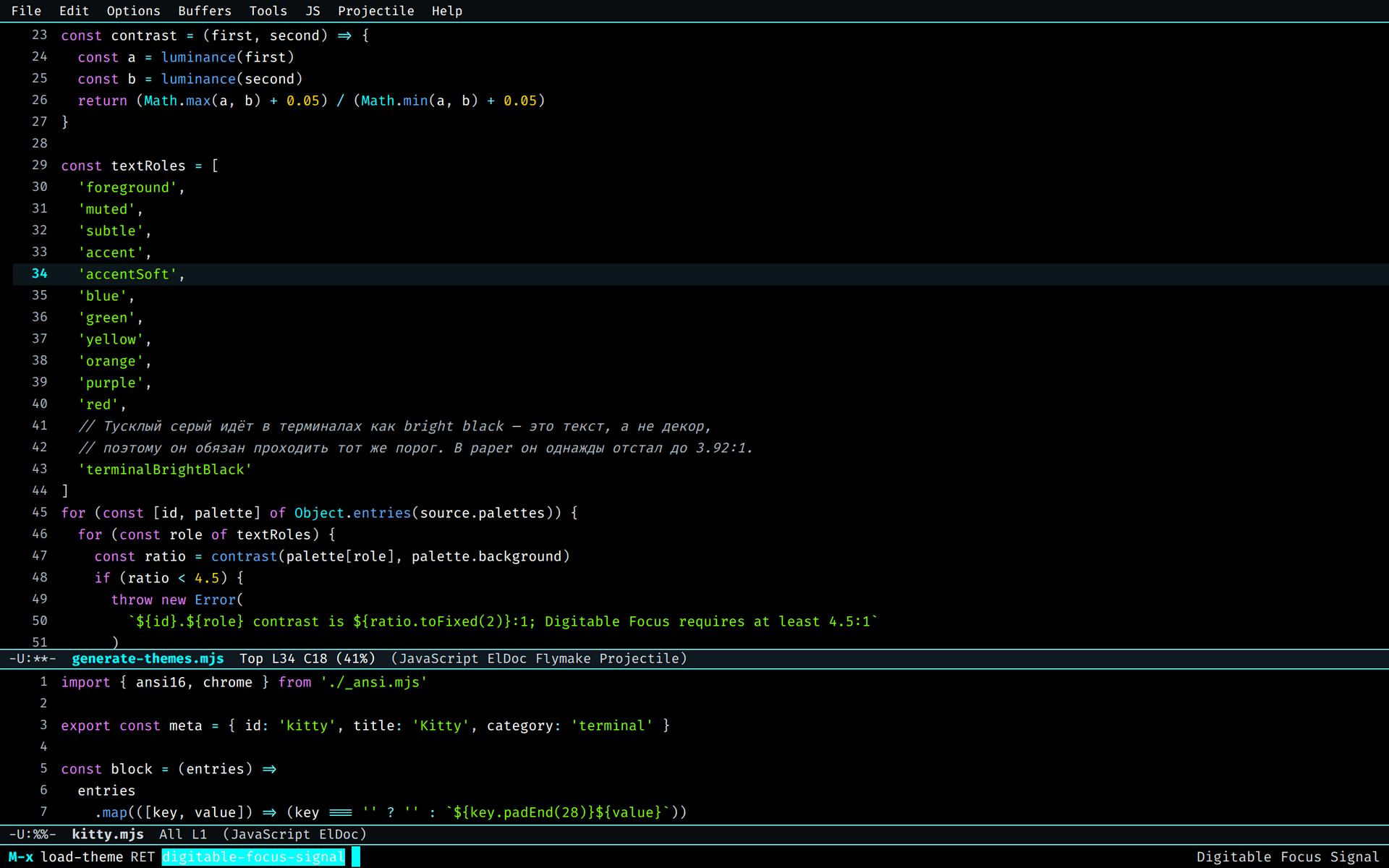
Task: Click Digitable Focus Signal label at bottom right
Action: point(1288,856)
